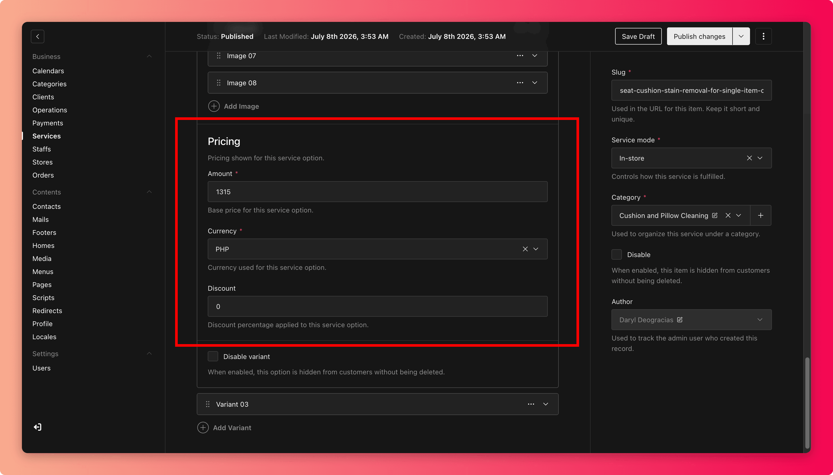Image resolution: width=833 pixels, height=475 pixels.
Task: Go to Categories in sidebar
Action: (49, 84)
